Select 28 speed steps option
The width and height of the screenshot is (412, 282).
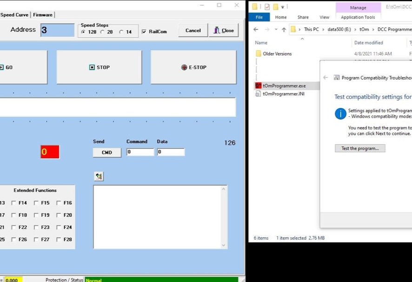(103, 32)
